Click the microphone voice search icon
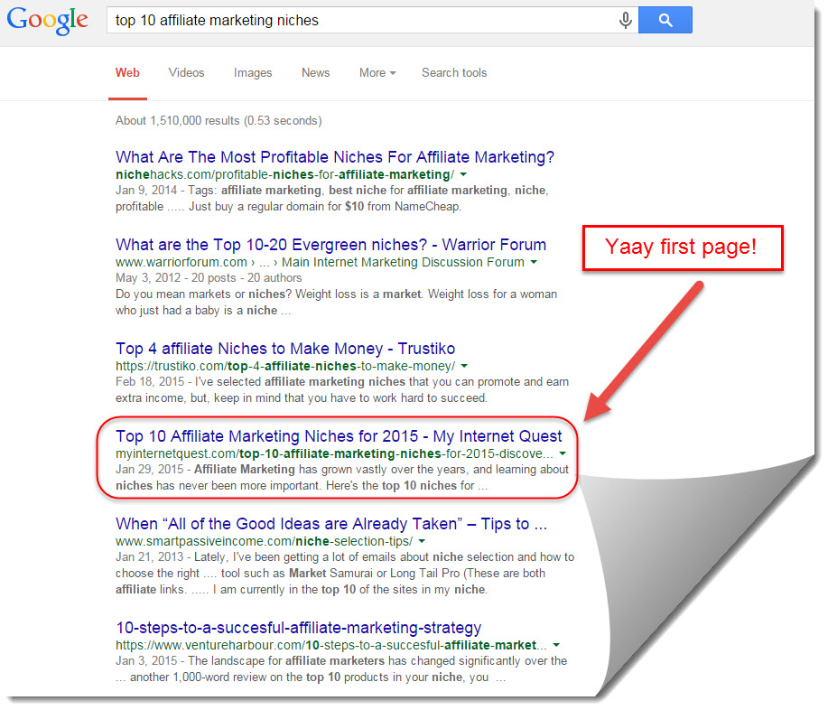The image size is (828, 710). [x=625, y=20]
